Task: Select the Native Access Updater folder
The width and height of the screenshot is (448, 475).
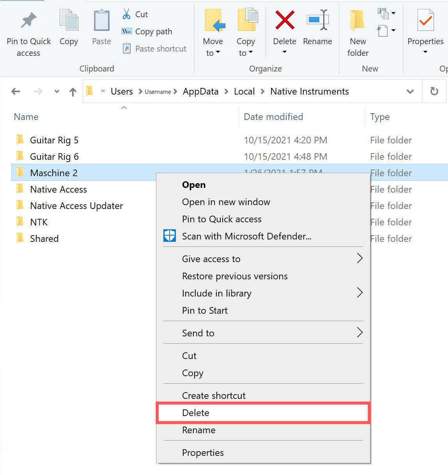Action: click(76, 206)
